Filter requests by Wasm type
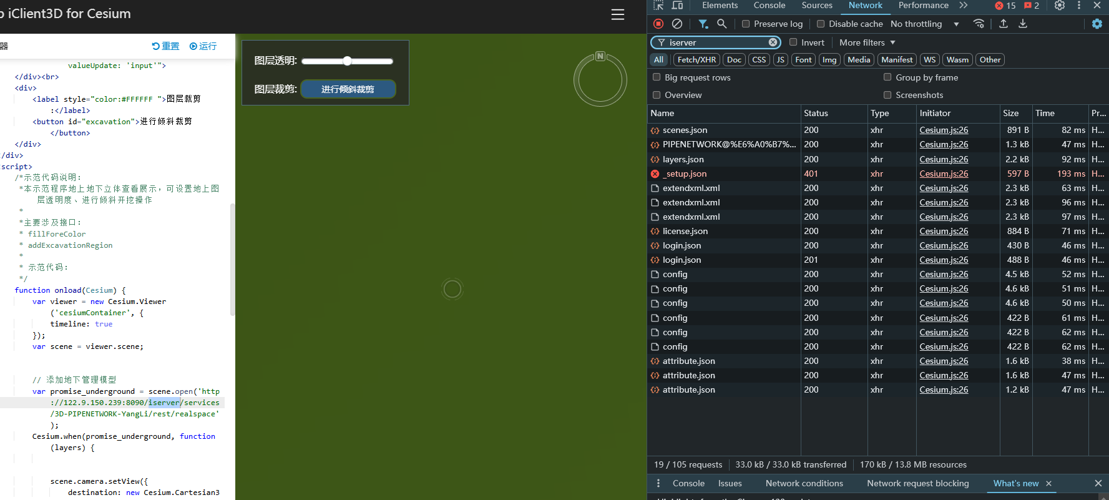Viewport: 1109px width, 500px height. [x=957, y=60]
